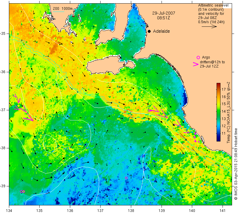
Task: Click the 0.5m/s reference velocity arrow
Action: pyautogui.click(x=209, y=26)
